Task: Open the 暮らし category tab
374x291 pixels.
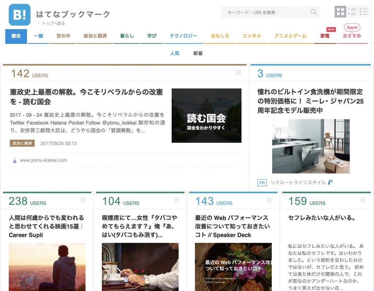Action: click(x=127, y=36)
